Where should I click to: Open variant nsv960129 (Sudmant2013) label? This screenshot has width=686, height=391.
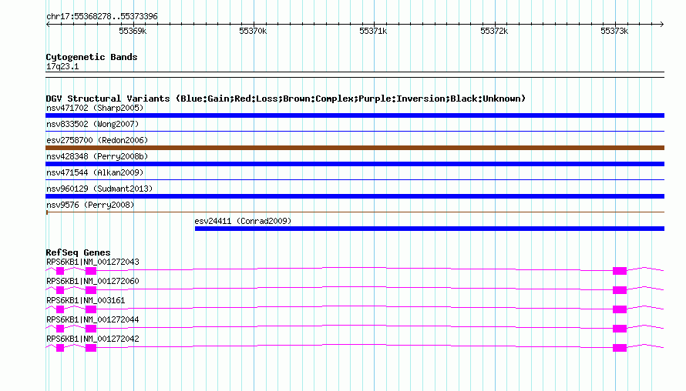point(99,189)
